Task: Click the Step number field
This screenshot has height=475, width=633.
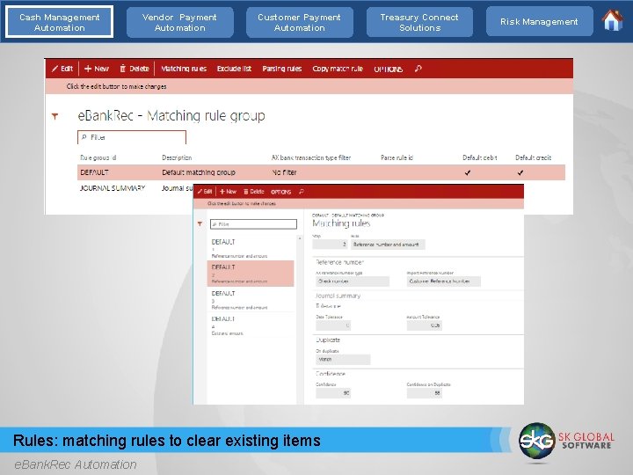Action: pyautogui.click(x=330, y=245)
